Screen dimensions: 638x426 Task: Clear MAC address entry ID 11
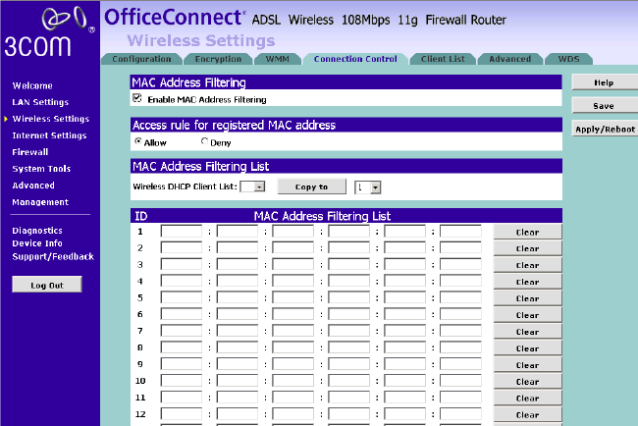point(528,398)
